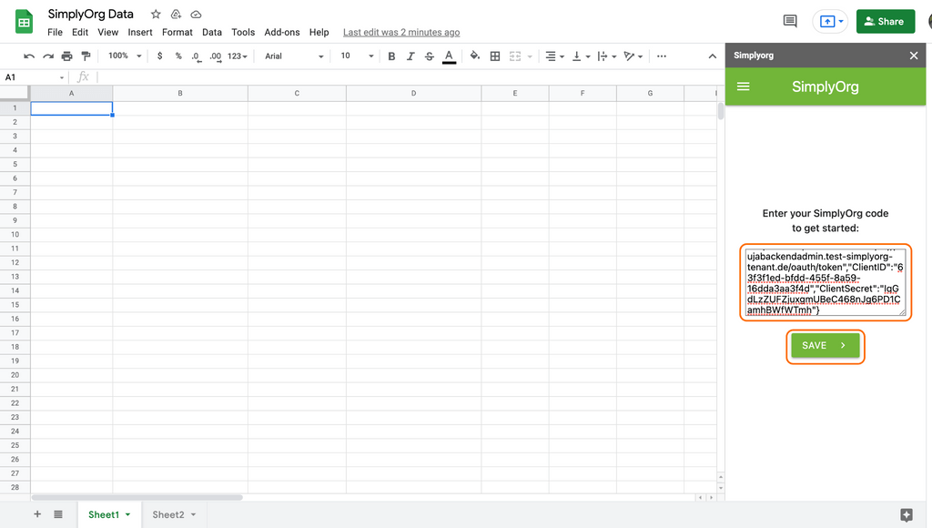
Task: Open the Edit menu
Action: 80,32
